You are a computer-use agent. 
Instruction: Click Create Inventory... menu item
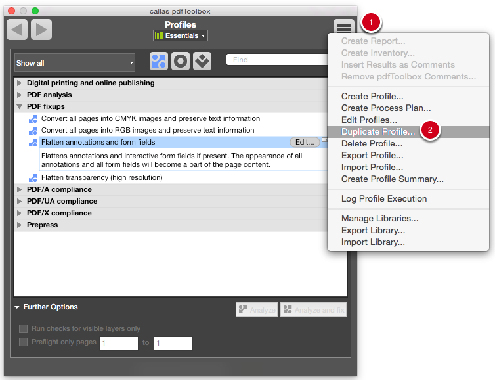click(408, 53)
